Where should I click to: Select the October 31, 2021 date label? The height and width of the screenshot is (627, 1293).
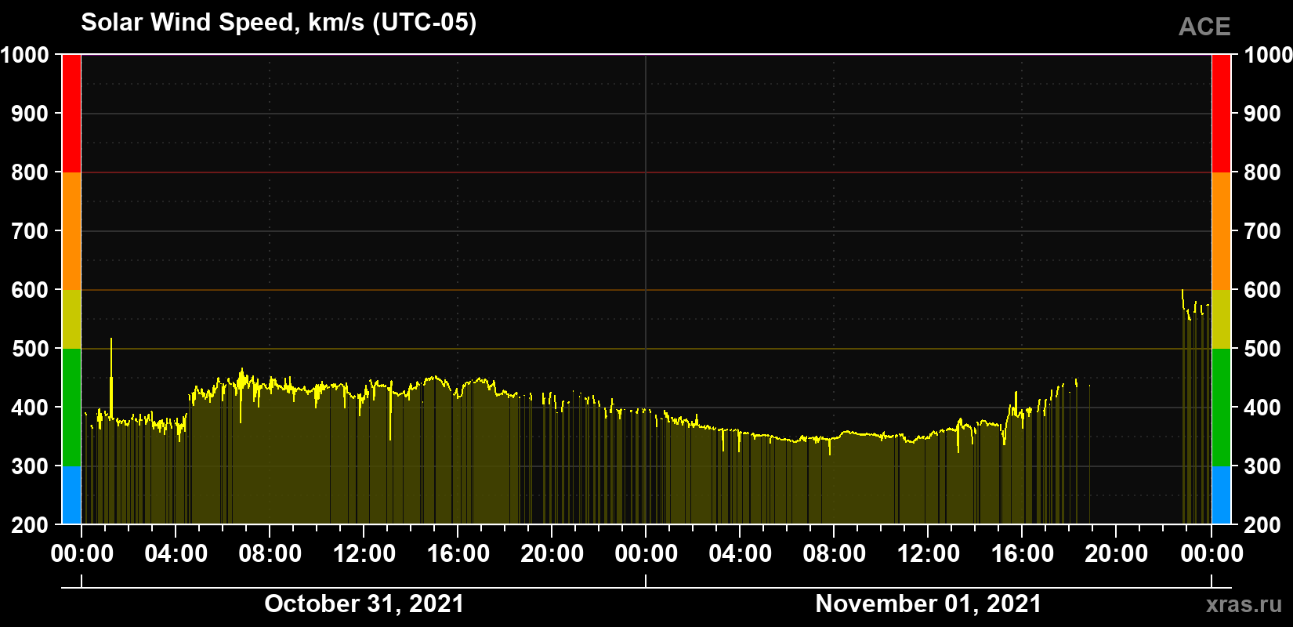coord(364,603)
